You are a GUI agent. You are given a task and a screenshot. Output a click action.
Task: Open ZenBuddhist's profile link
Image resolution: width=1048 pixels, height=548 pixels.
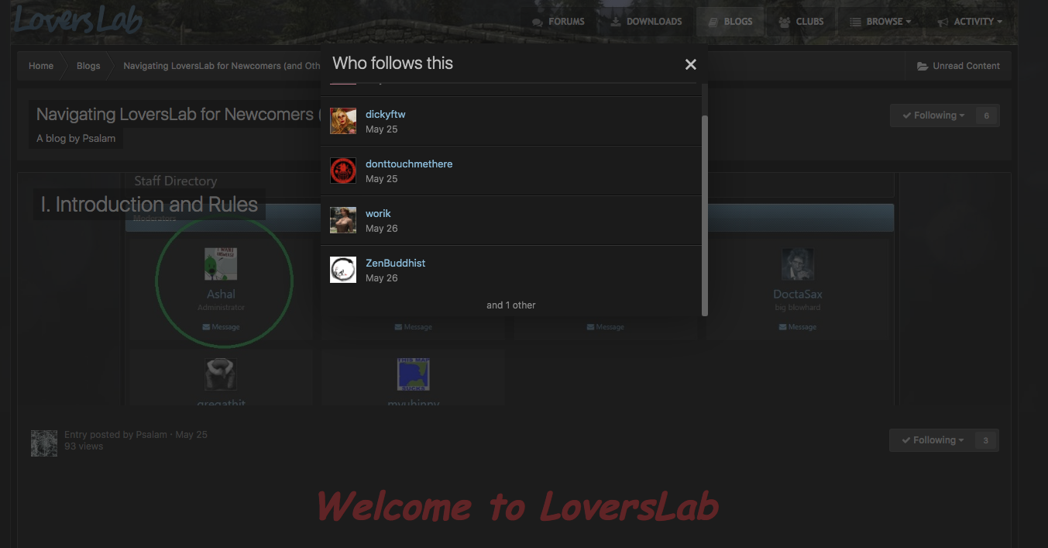click(395, 263)
